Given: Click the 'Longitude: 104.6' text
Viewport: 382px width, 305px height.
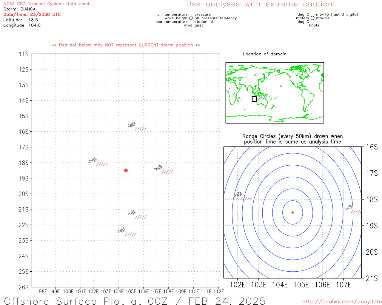Looking at the screenshot, I should [22, 25].
